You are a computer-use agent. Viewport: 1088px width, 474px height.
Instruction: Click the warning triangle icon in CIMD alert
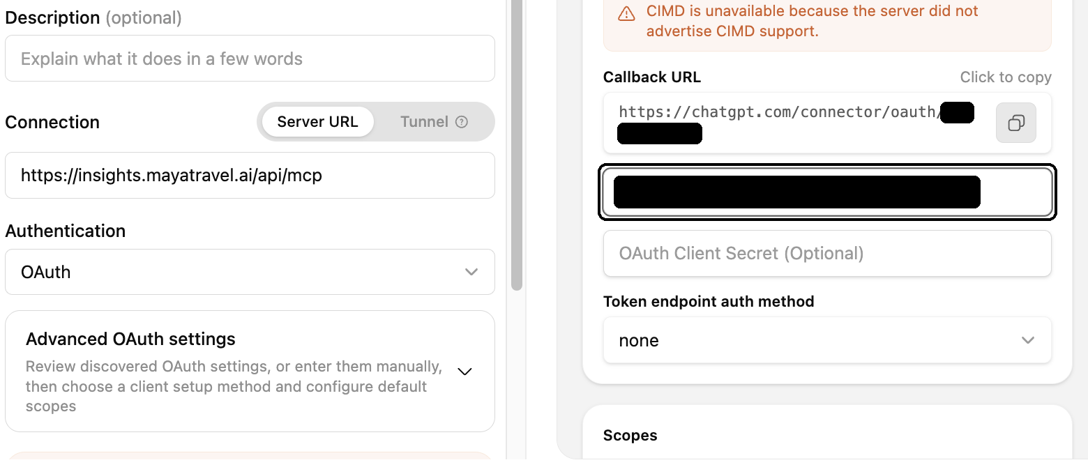627,13
